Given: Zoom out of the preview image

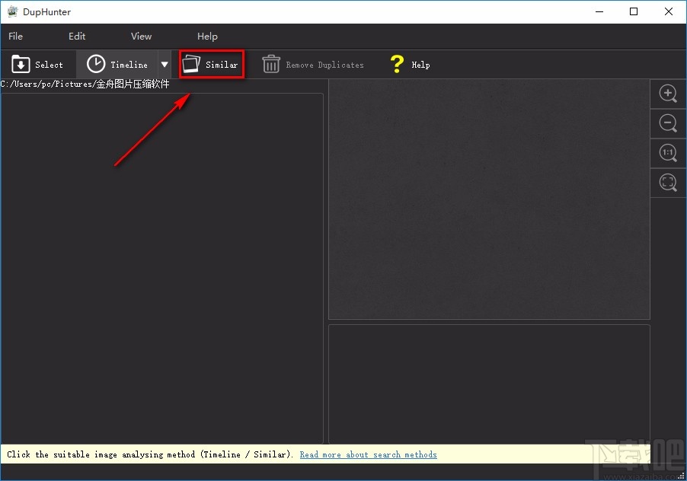Looking at the screenshot, I should coord(668,123).
